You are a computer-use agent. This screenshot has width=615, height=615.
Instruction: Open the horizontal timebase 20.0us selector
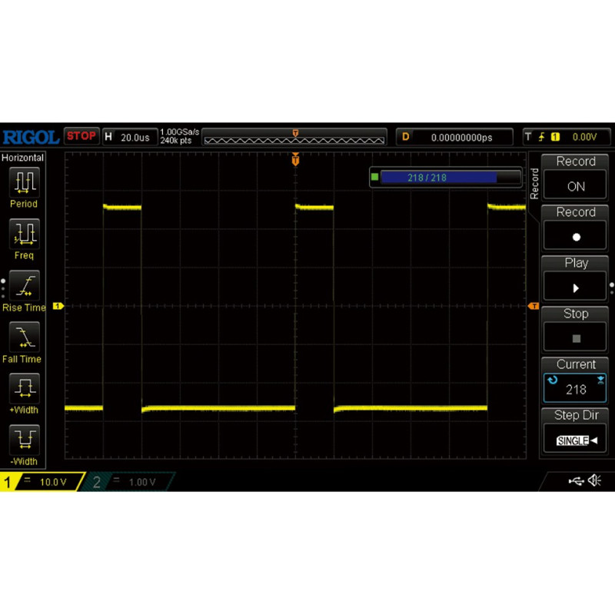pyautogui.click(x=132, y=136)
